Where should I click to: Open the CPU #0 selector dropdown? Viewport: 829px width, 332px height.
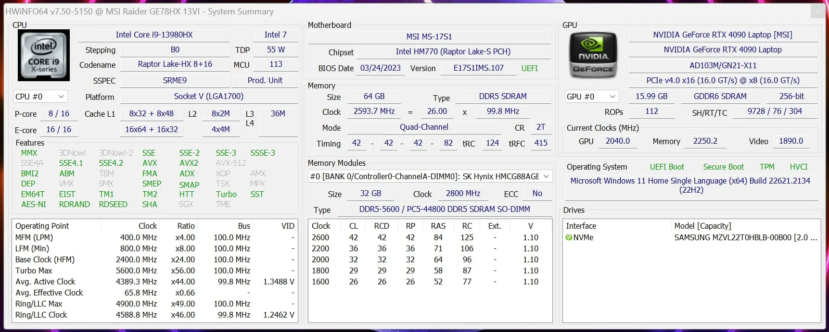point(40,97)
